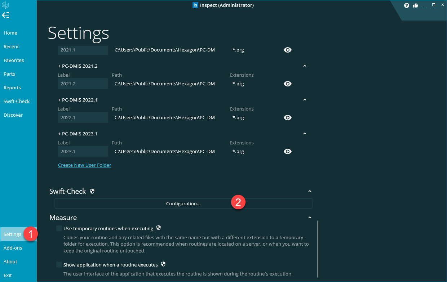447x282 pixels.
Task: Click the thumbs-up feedback icon
Action: (416, 5)
